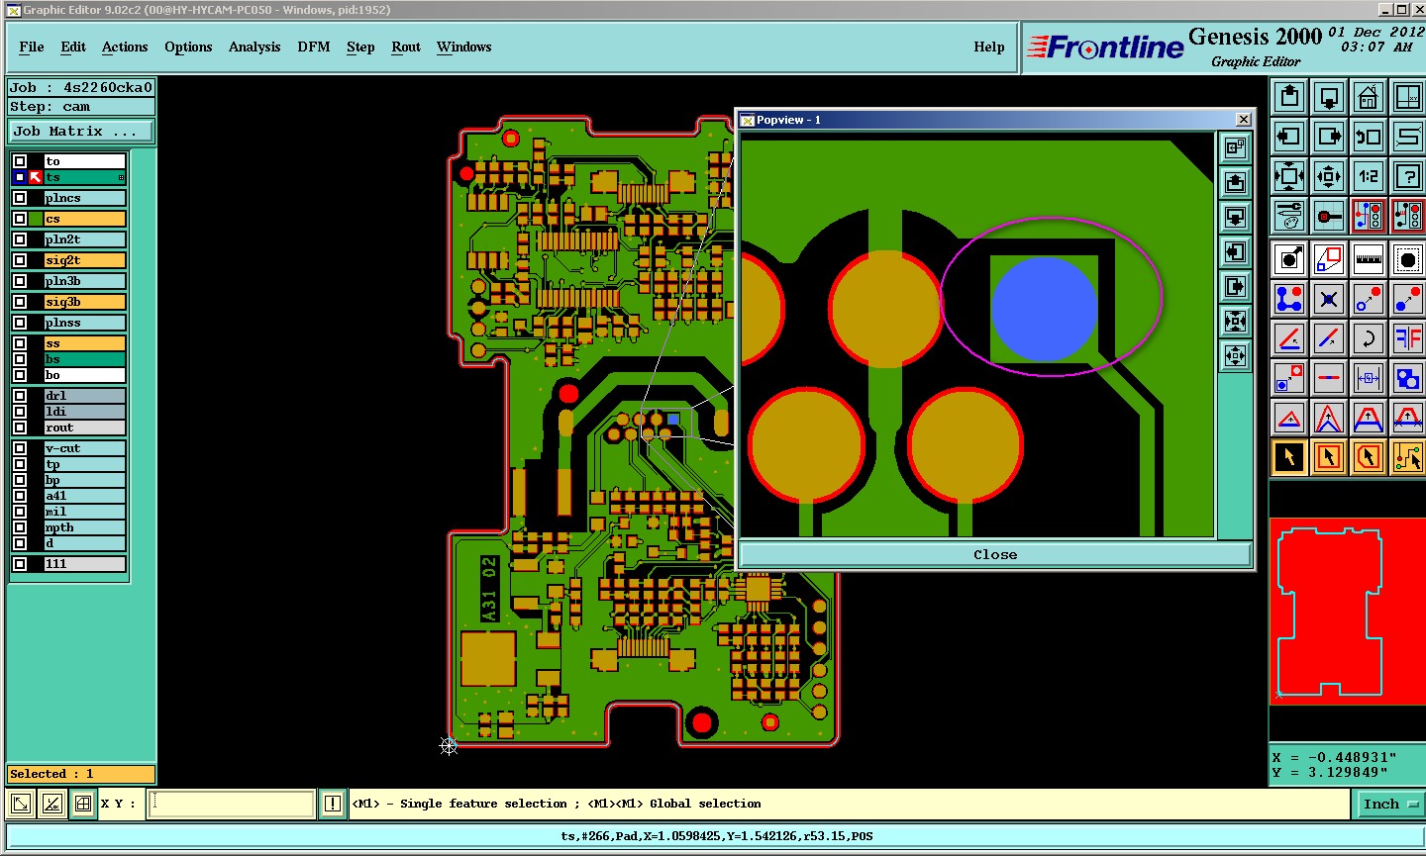1426x856 pixels.
Task: Click the zoom-in arrows icon in main toolbar
Action: click(1289, 176)
